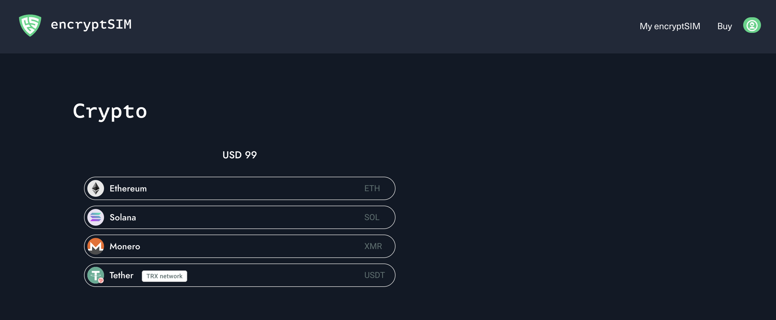Click the SOL ticker symbol
This screenshot has width=776, height=320.
coord(371,217)
